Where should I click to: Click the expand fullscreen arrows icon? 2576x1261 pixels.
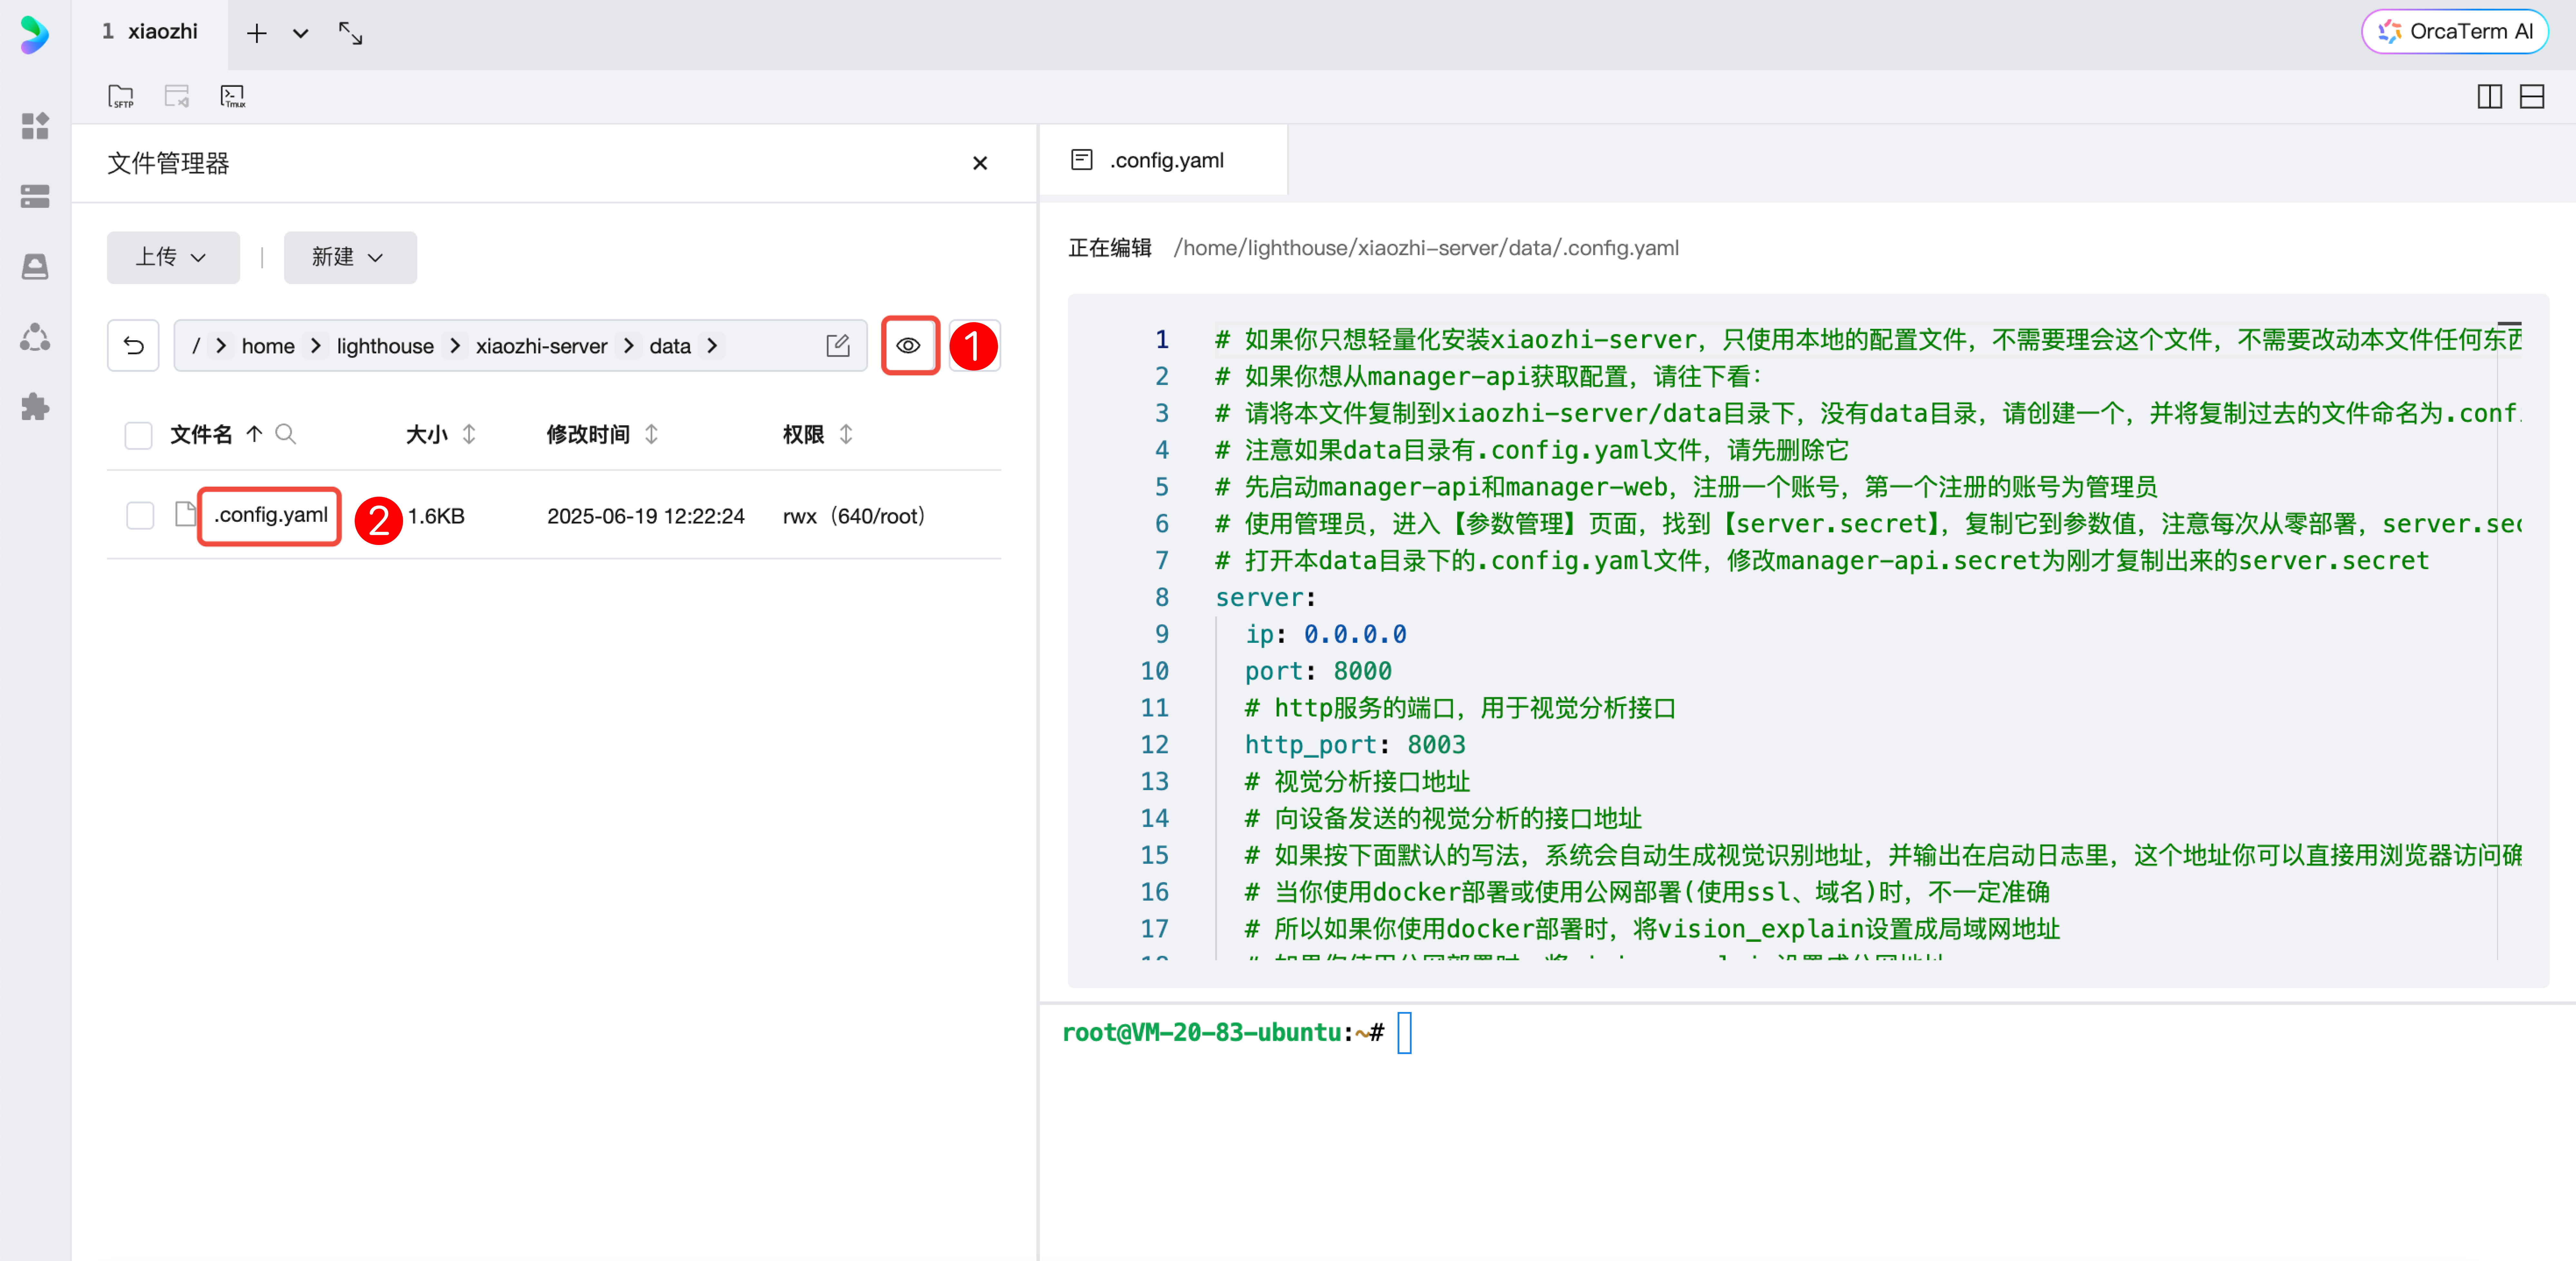[350, 33]
